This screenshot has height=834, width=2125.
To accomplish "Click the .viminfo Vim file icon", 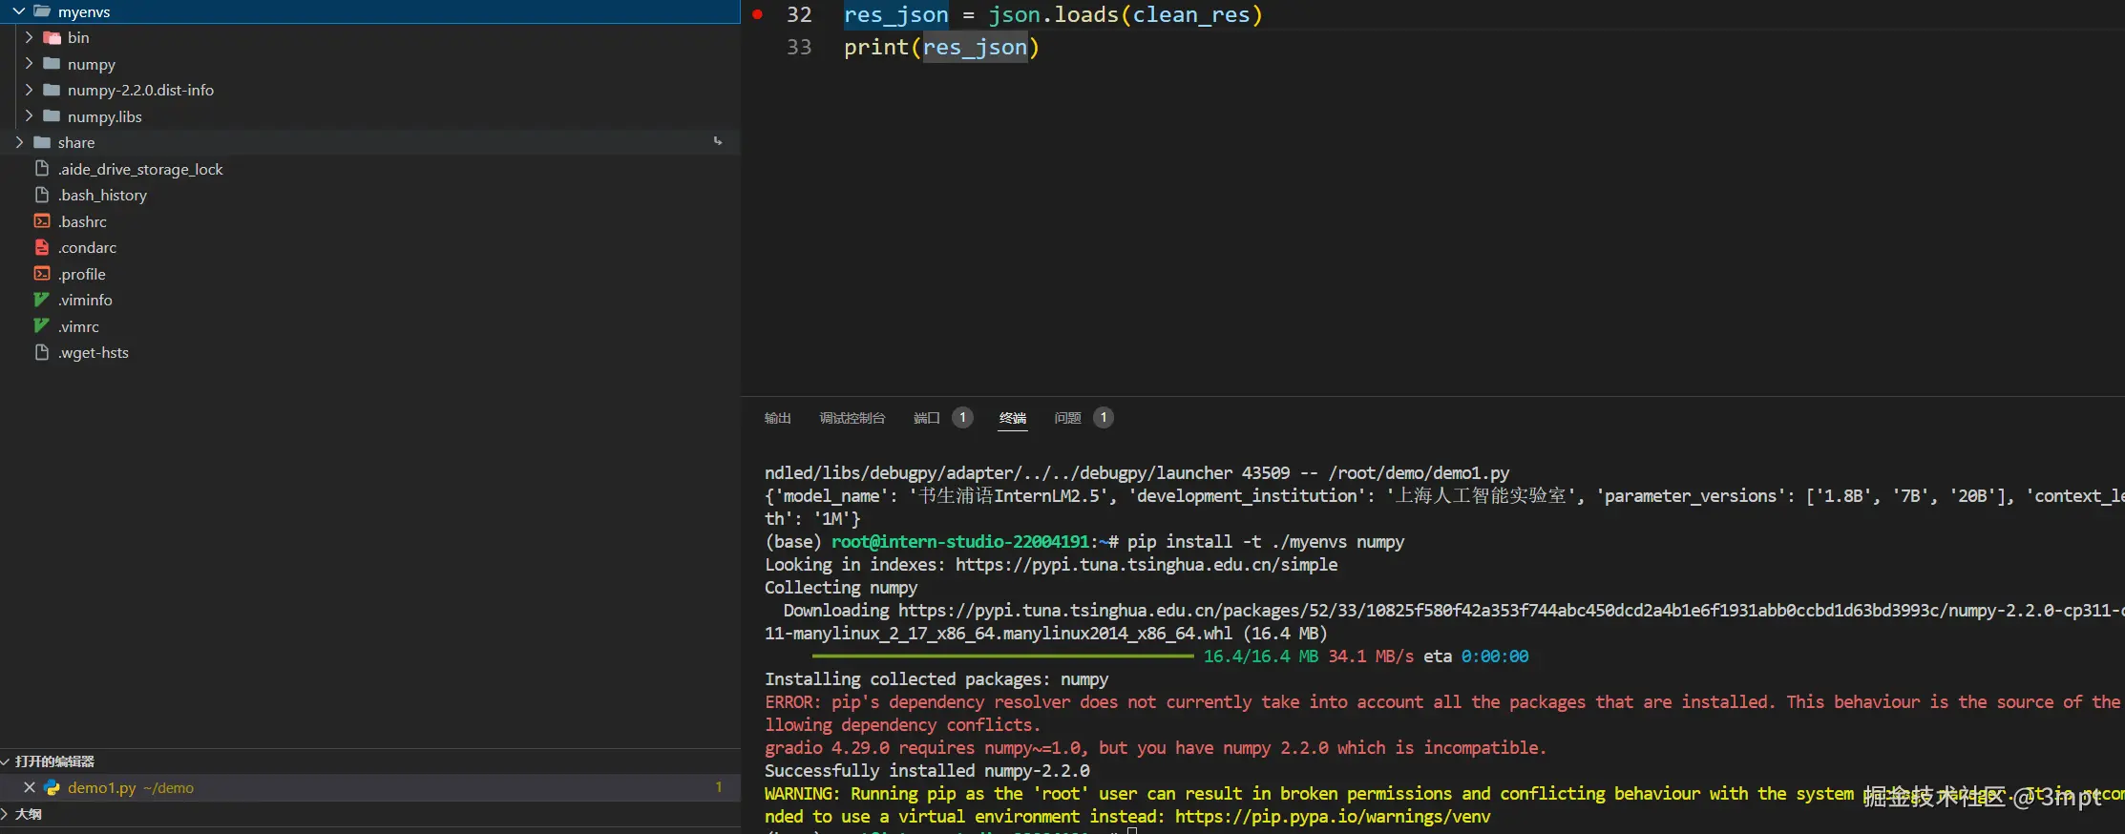I will point(42,300).
